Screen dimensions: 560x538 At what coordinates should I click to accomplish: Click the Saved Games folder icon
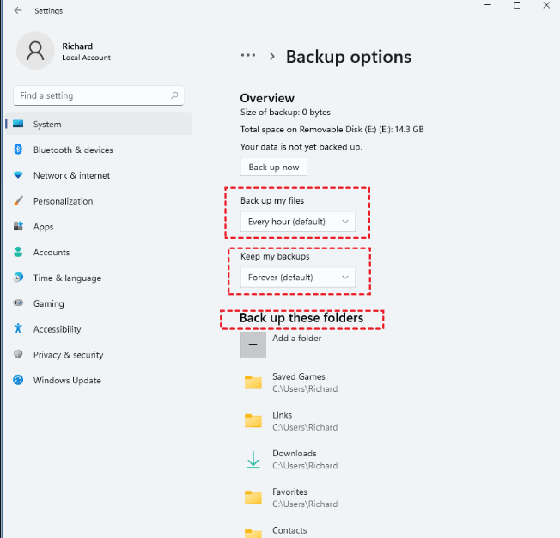click(x=253, y=382)
